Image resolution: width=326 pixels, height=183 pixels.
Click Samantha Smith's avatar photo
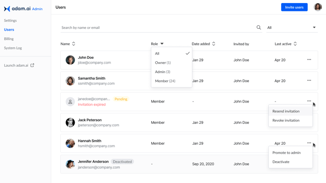point(70,81)
